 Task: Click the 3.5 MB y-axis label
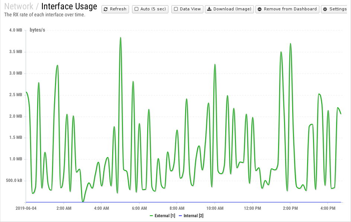[x=16, y=52]
